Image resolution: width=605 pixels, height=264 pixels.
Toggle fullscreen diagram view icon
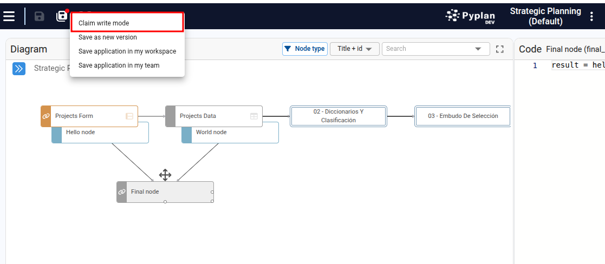(500, 49)
